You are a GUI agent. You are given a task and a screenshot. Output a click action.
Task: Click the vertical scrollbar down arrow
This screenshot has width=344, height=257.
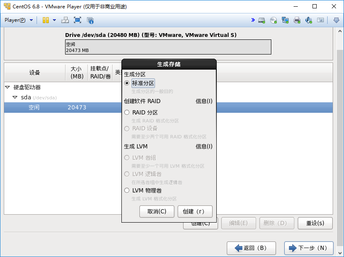pos(340,254)
